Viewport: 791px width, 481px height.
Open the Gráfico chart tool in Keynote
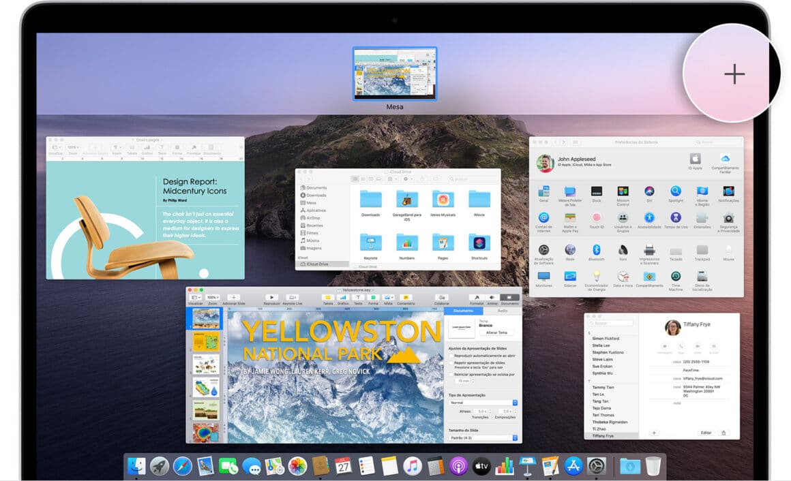[343, 298]
